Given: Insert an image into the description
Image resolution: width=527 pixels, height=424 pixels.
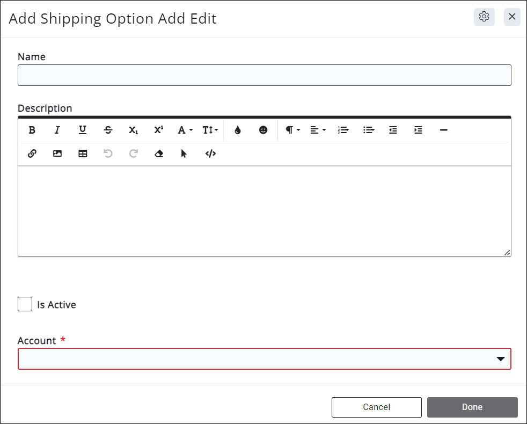Looking at the screenshot, I should [x=57, y=153].
